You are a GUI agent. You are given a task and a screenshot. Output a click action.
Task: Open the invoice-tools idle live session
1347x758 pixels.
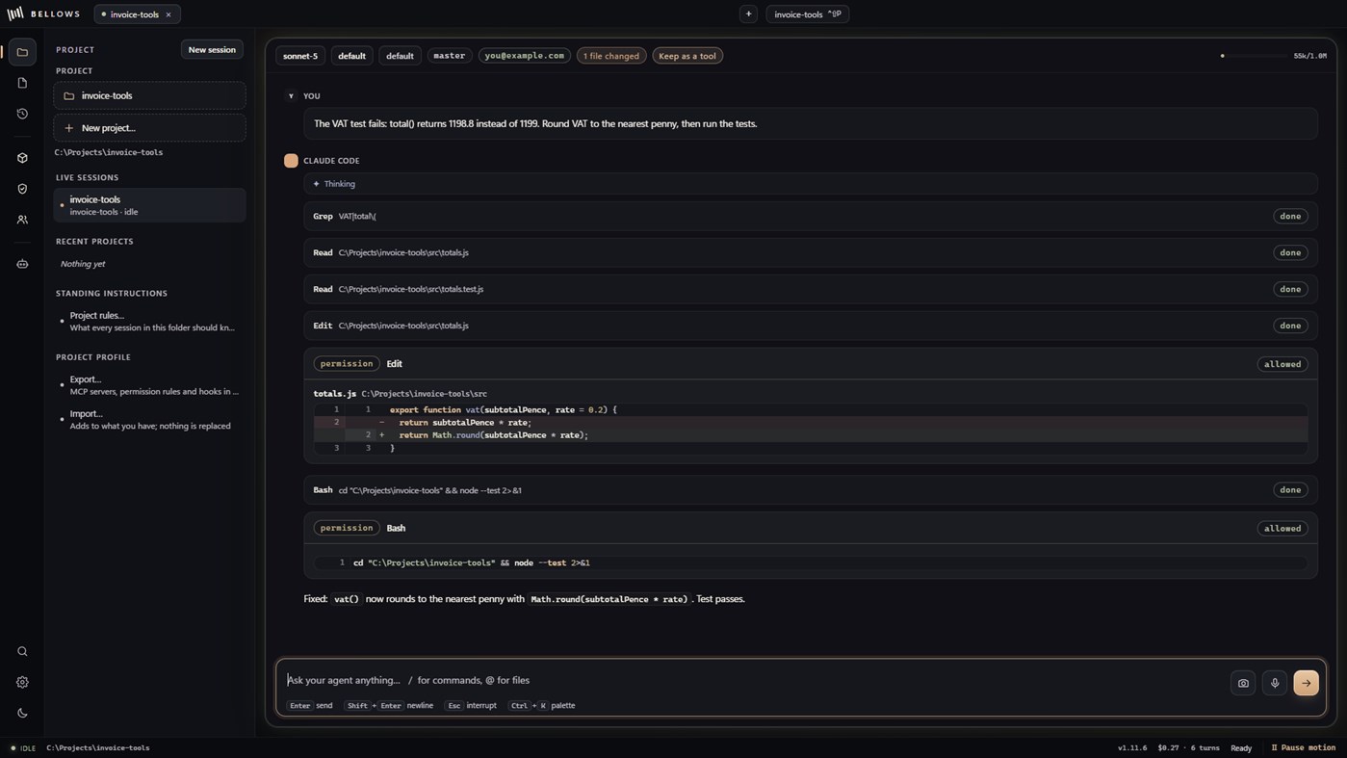(x=149, y=205)
